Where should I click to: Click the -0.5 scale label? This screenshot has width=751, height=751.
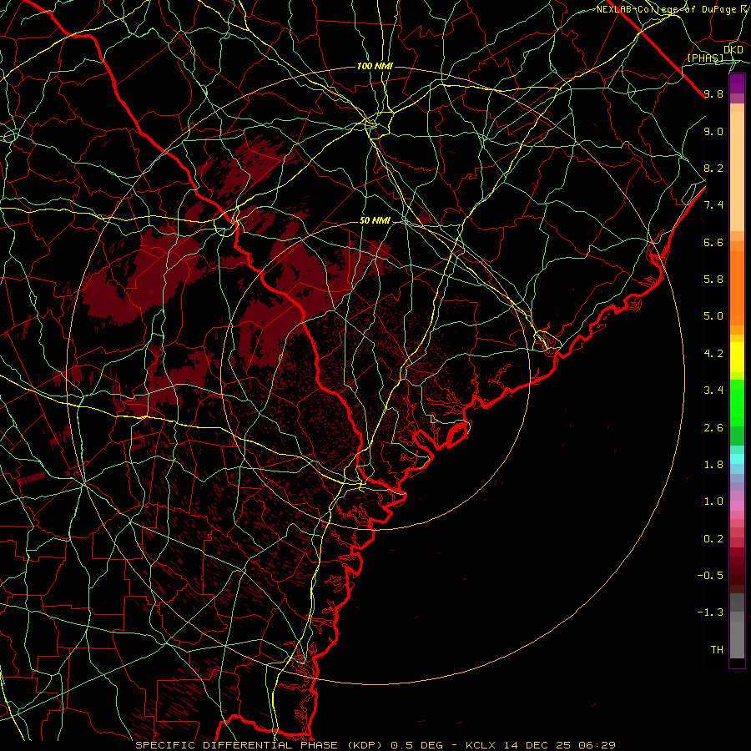click(x=710, y=576)
